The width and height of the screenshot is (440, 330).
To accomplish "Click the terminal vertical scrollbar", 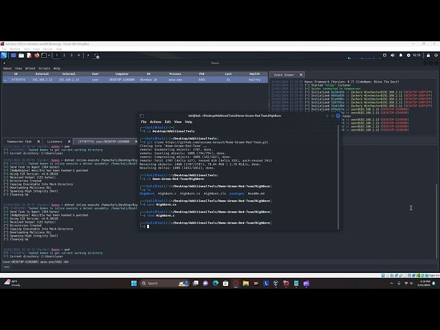I will coord(338,177).
